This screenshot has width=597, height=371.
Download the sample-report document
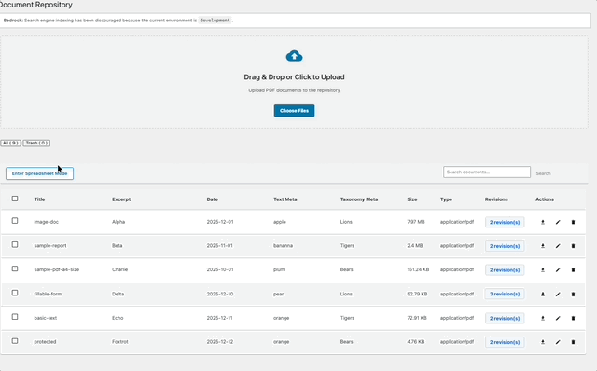tap(543, 246)
